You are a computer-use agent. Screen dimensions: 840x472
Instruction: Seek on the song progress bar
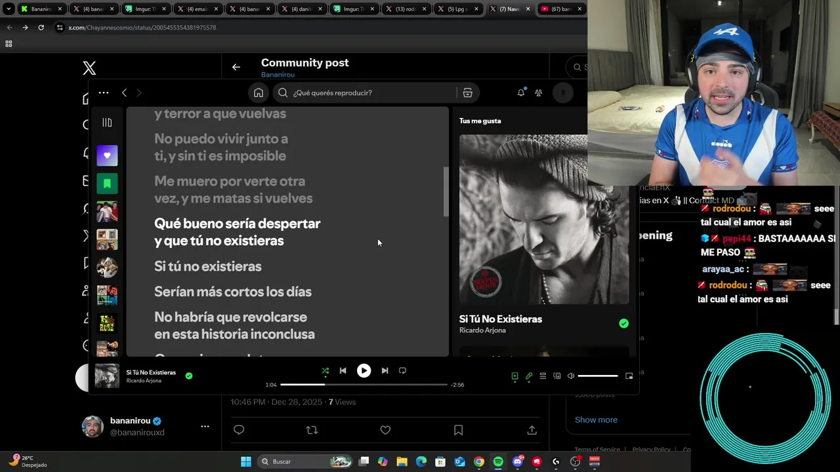pyautogui.click(x=364, y=385)
